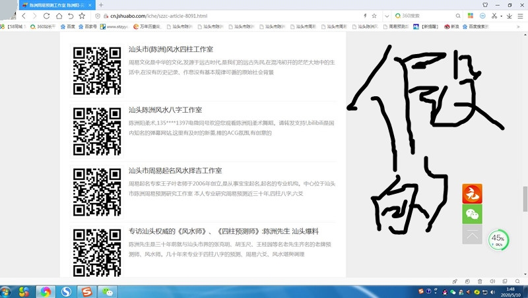The width and height of the screenshot is (528, 298).
Task: Open article 汕头市周易起名风水择吉工作室
Action: pyautogui.click(x=175, y=171)
